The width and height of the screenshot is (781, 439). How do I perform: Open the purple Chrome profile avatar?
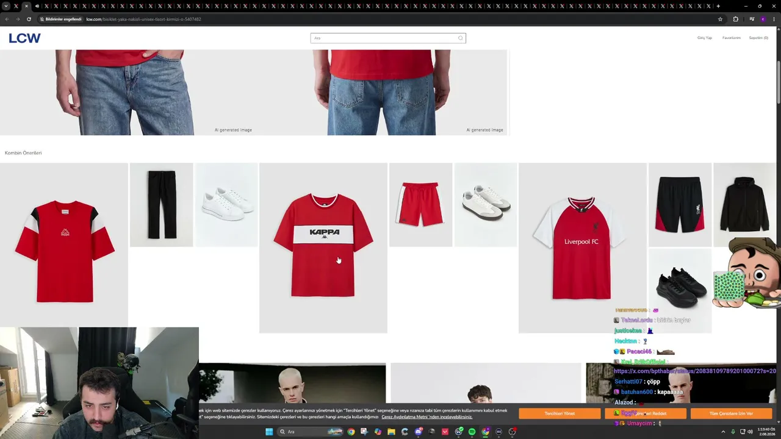[763, 19]
